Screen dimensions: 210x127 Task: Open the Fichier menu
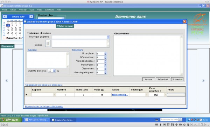[x=5, y=10]
